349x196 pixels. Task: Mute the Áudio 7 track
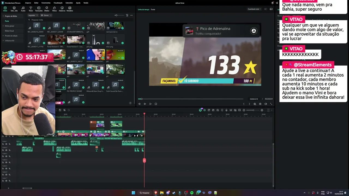tap(6, 181)
